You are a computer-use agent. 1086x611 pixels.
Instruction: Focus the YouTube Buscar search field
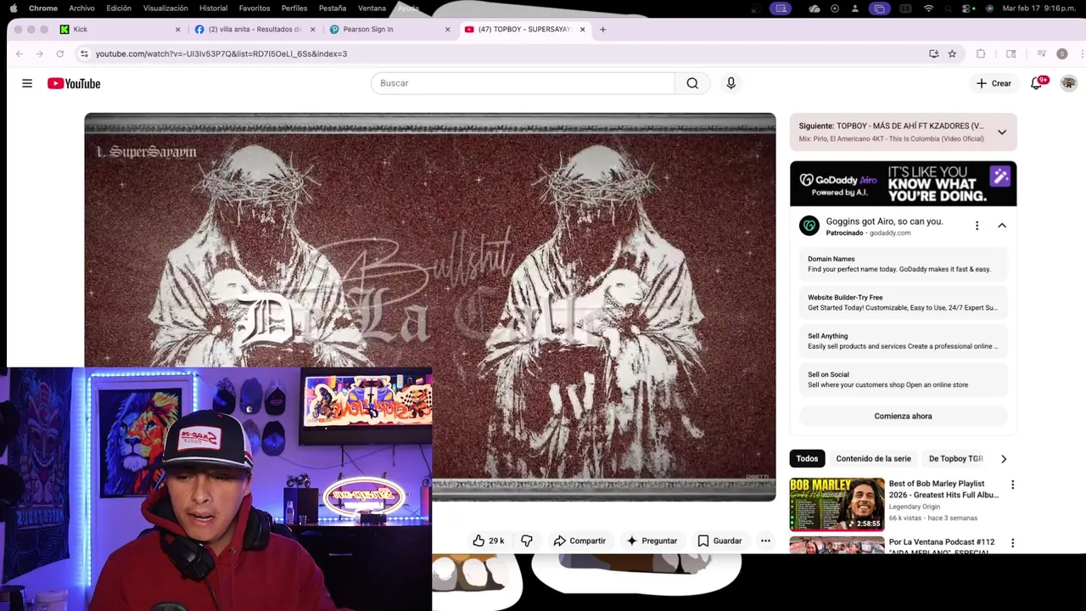point(523,83)
